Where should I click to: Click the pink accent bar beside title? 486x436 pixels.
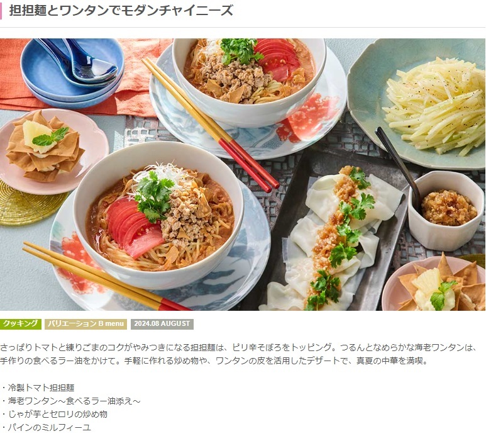pos(1,11)
